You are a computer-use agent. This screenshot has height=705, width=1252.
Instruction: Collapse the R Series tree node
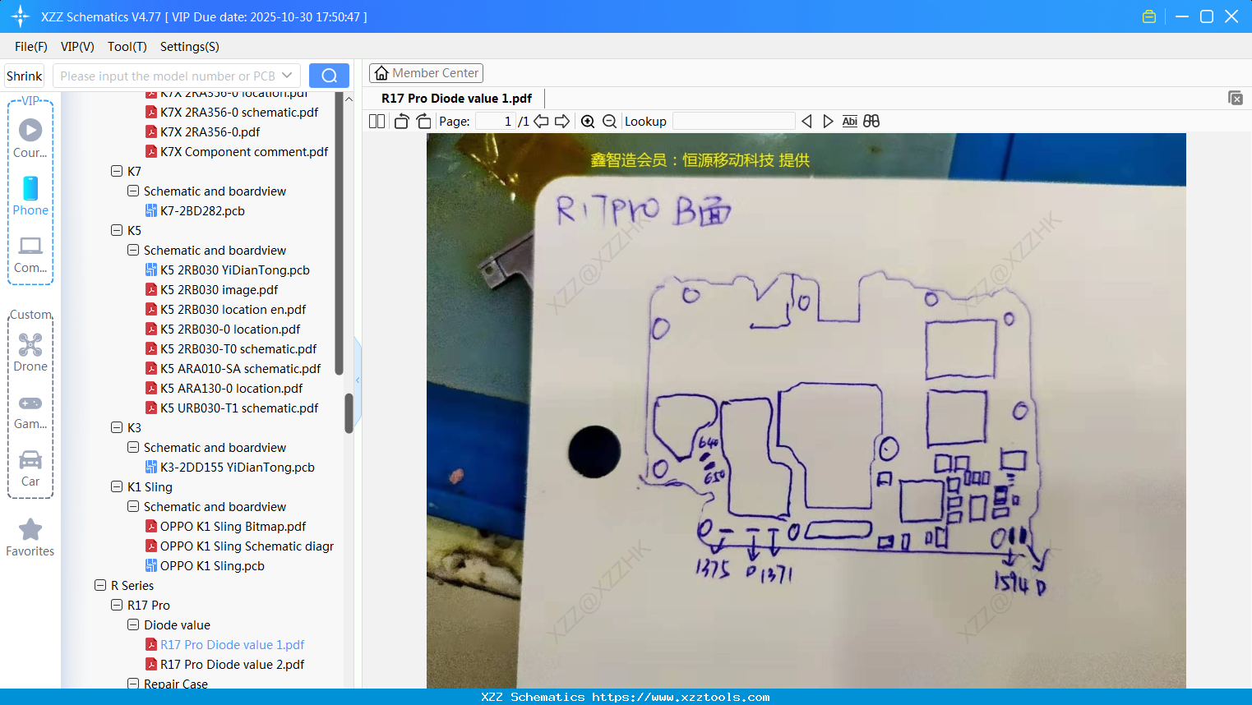click(100, 585)
